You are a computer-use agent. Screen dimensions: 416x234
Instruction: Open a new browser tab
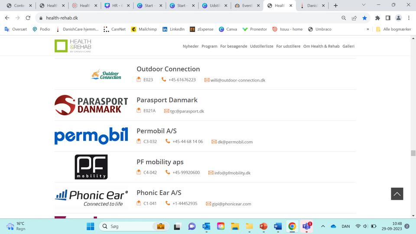pyautogui.click(x=335, y=6)
